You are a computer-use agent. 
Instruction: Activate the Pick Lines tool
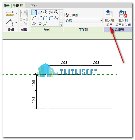[45, 24]
